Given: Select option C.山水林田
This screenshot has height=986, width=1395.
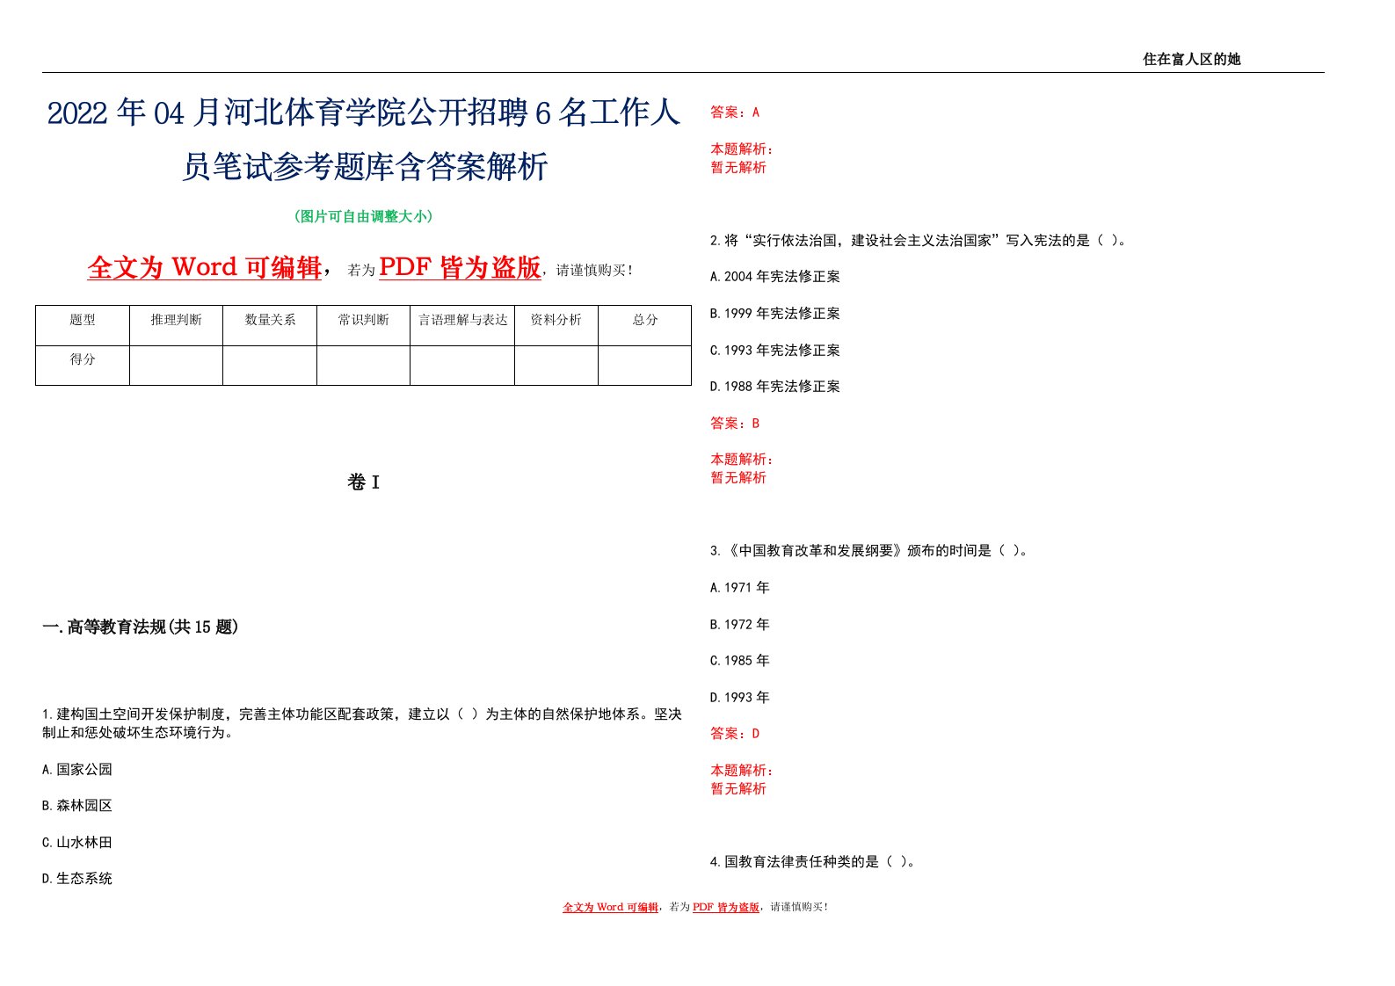Looking at the screenshot, I should [77, 842].
